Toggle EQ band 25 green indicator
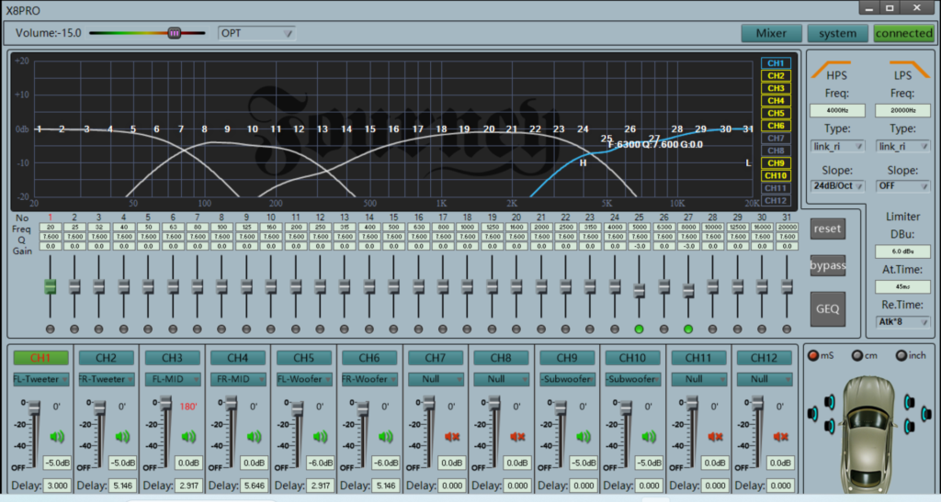Viewport: 941px width, 502px height. 640,329
